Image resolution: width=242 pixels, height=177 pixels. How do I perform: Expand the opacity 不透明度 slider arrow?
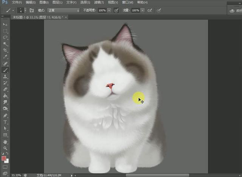click(x=110, y=11)
